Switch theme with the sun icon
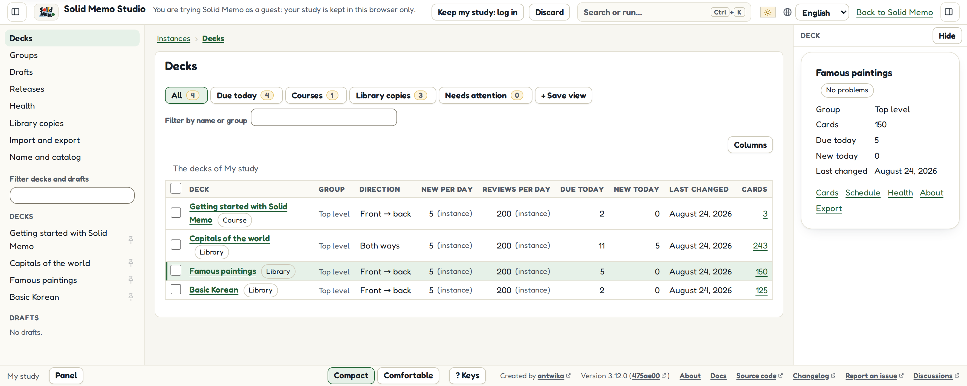Screen dimensions: 967x386 click(768, 12)
